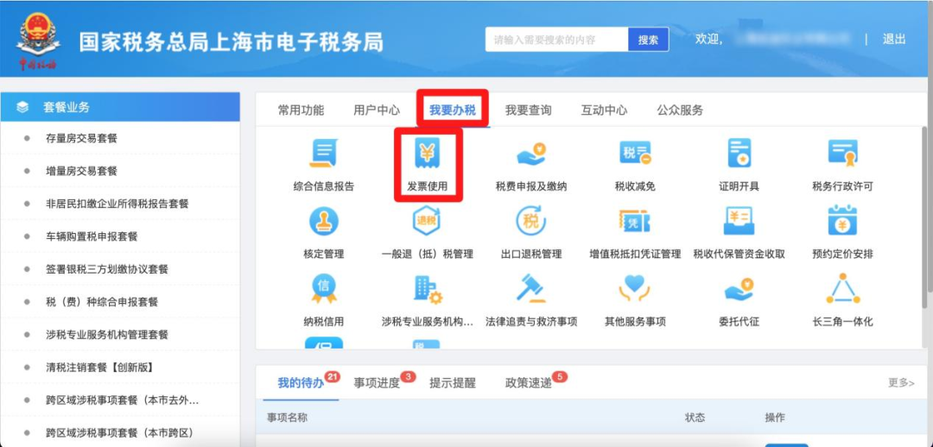933x447 pixels.
Task: Open the 证明开具 icon
Action: click(x=739, y=154)
